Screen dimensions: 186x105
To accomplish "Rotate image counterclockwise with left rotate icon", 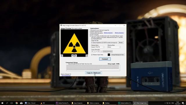I will (x=62, y=56).
